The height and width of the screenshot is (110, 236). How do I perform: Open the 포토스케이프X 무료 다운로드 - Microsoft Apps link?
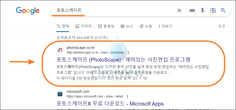click(110, 103)
